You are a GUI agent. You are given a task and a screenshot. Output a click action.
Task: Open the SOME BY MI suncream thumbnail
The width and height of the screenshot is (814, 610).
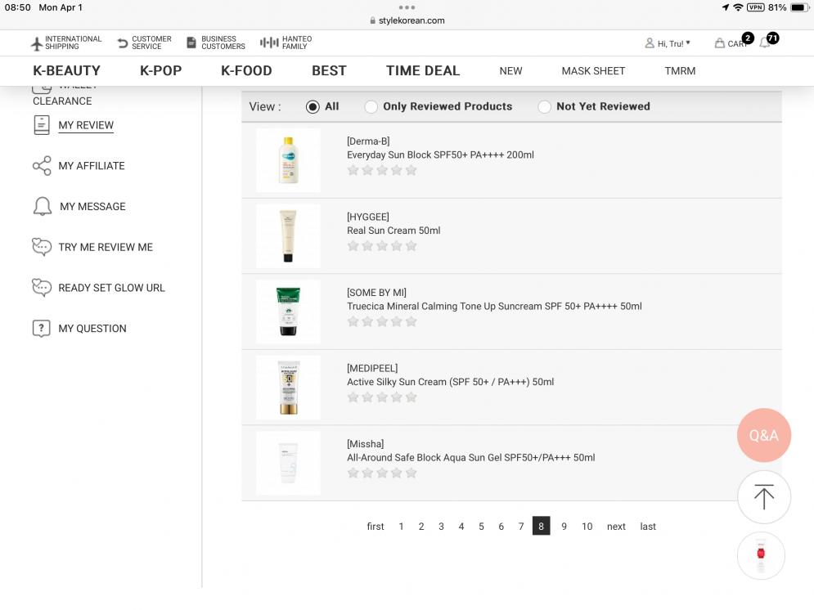[288, 312]
